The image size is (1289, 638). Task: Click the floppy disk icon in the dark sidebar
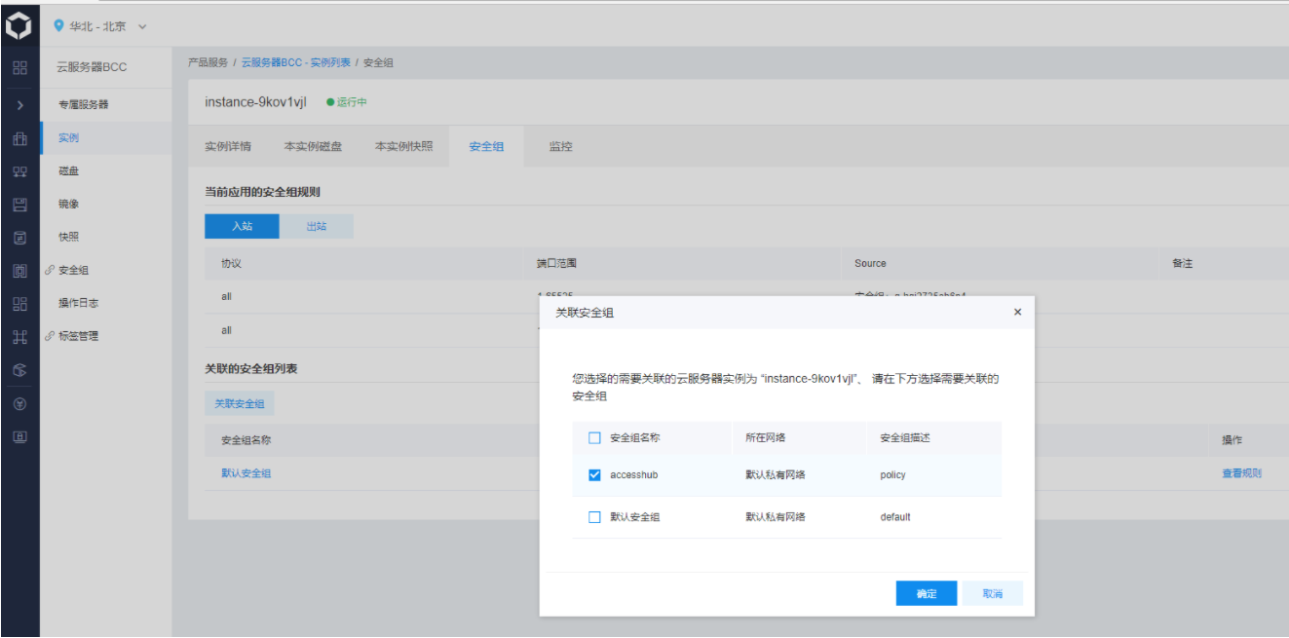pyautogui.click(x=19, y=205)
